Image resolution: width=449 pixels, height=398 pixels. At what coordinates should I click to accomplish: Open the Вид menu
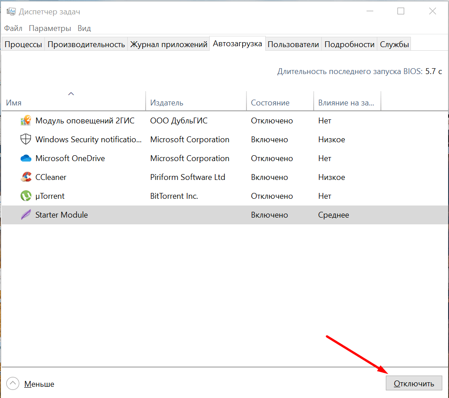pos(84,28)
